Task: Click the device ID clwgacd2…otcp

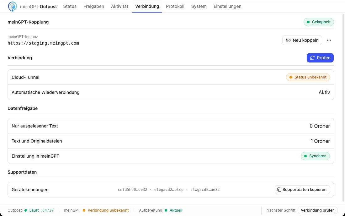Action: (169, 190)
